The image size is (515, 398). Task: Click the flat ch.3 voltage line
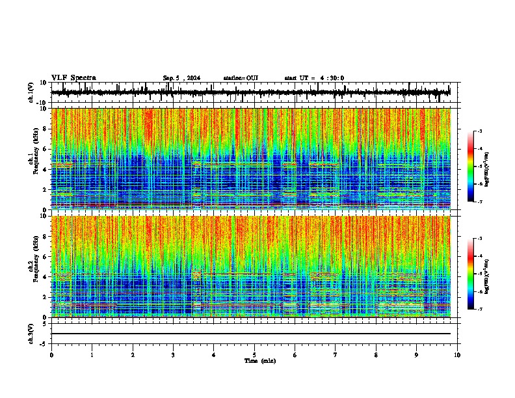[251, 334]
